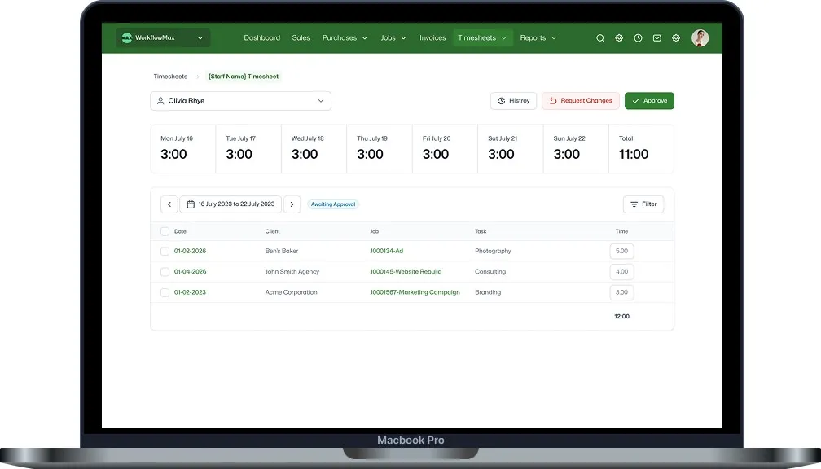Click the Photography task cell

coord(493,252)
